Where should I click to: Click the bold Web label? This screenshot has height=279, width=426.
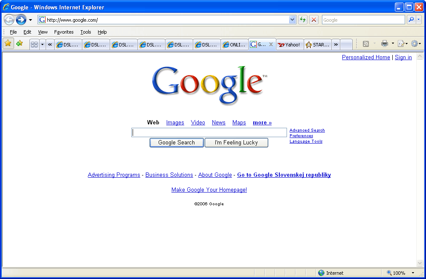(153, 122)
